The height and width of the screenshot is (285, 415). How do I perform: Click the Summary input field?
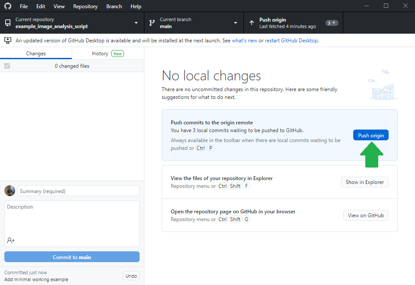click(78, 191)
